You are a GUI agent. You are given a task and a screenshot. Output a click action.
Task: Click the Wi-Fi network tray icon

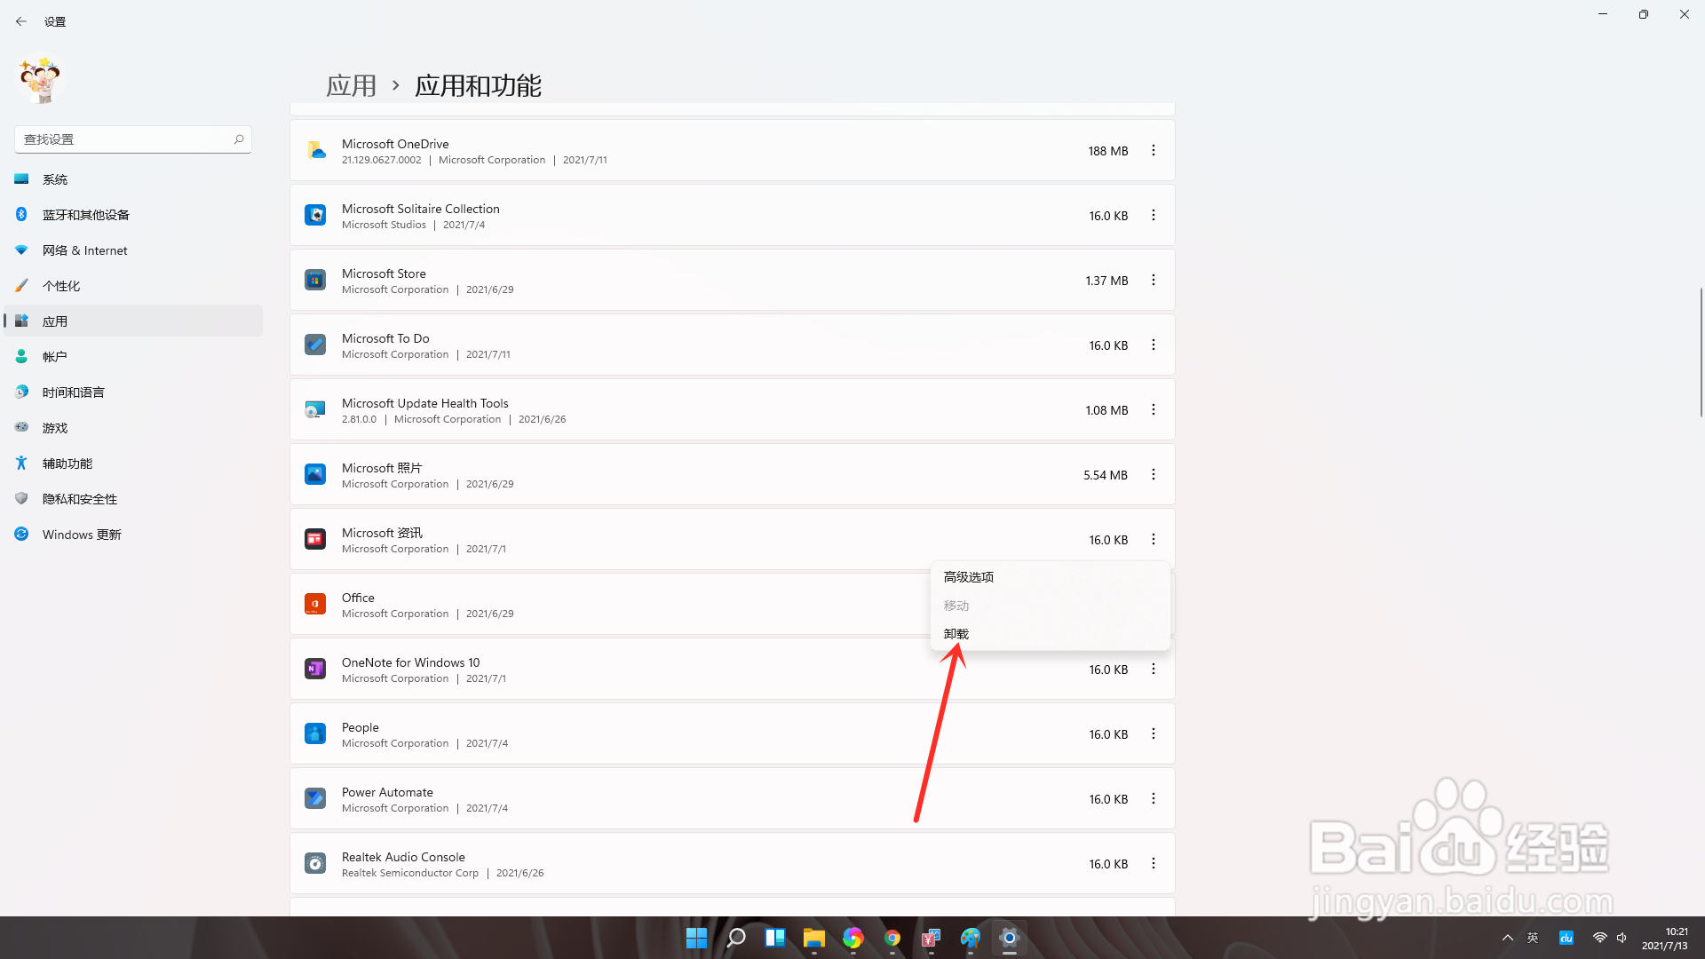click(x=1599, y=938)
